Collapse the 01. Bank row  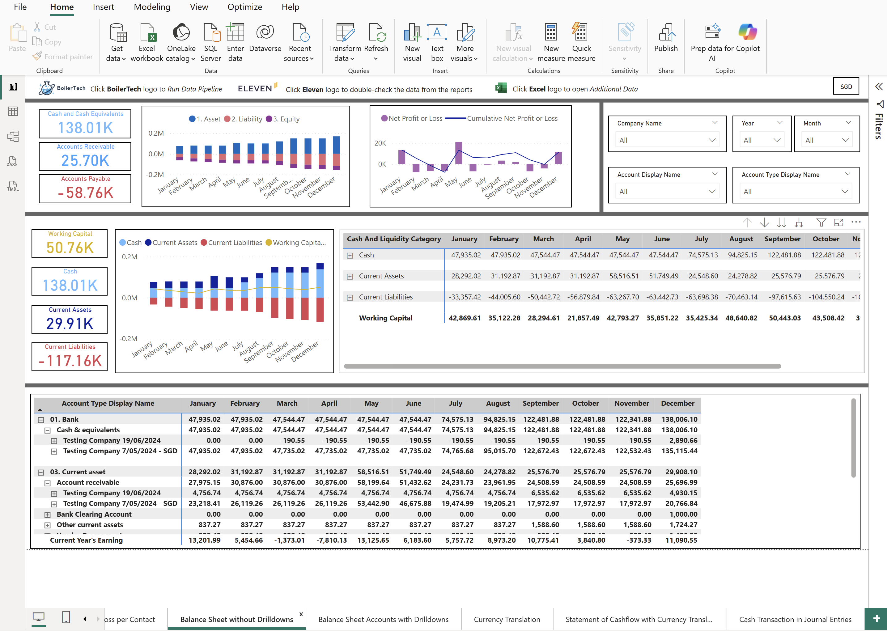[x=41, y=420]
